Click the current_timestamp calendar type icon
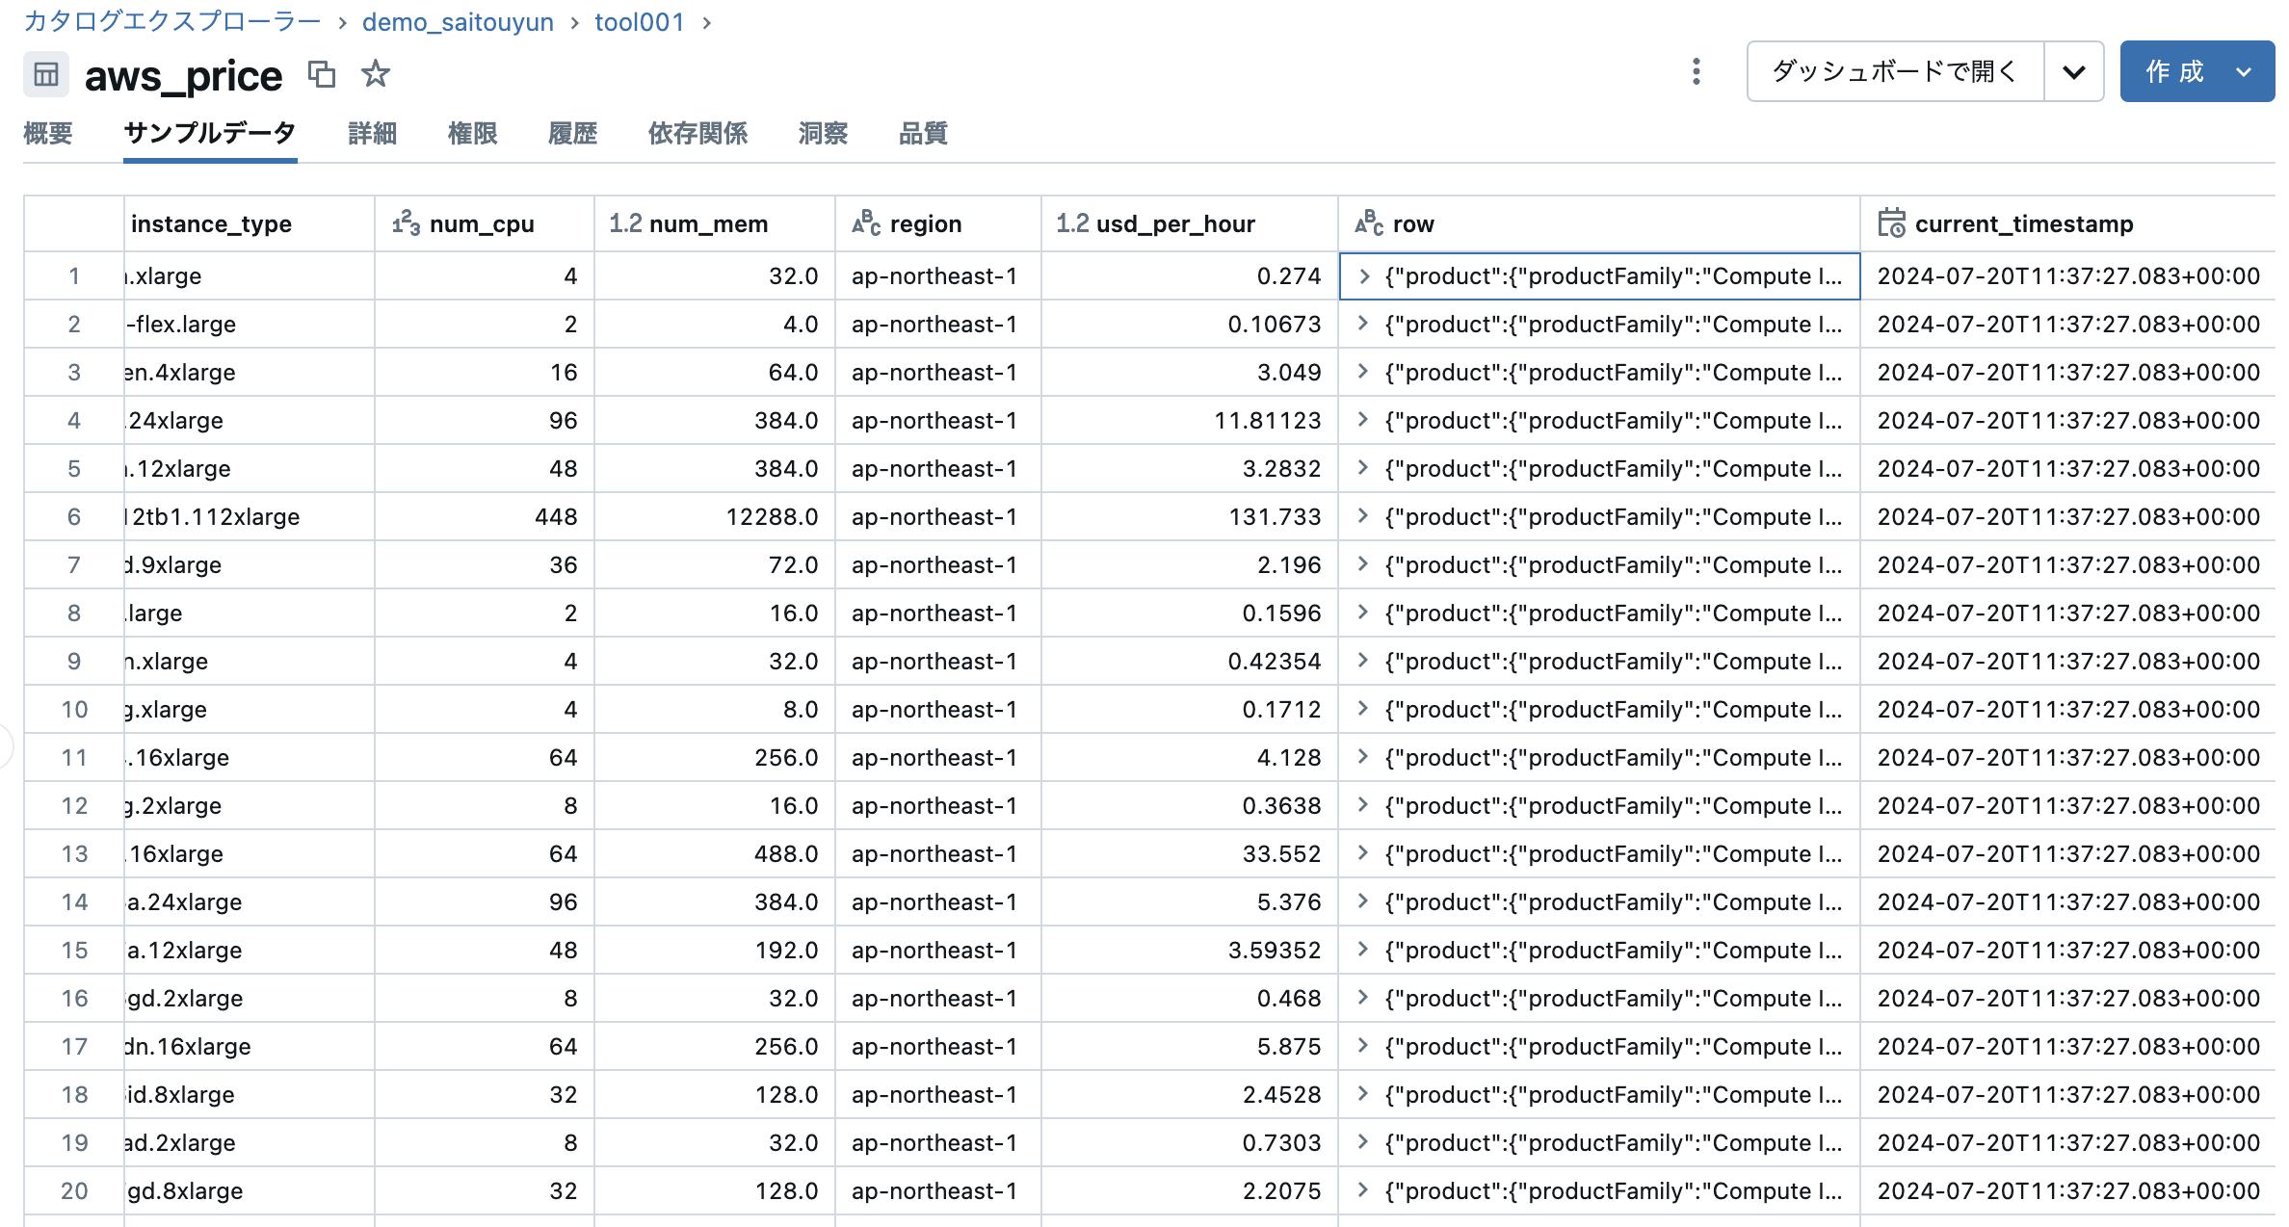This screenshot has height=1227, width=2289. [x=1890, y=223]
